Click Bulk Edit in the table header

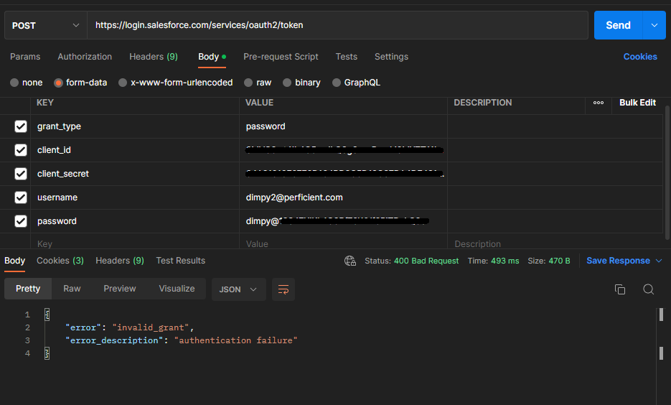pyautogui.click(x=637, y=103)
